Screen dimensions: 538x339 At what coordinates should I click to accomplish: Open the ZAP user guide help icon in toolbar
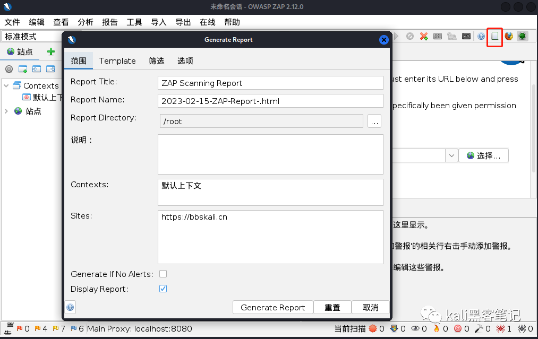coord(481,36)
